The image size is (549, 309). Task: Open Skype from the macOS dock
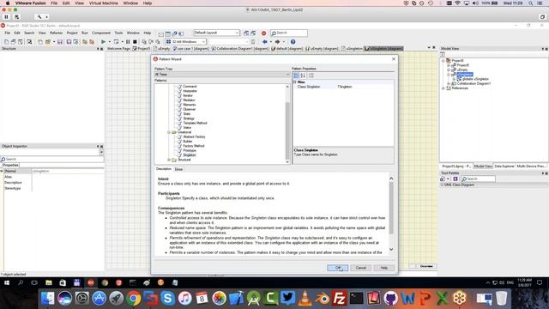point(168,298)
